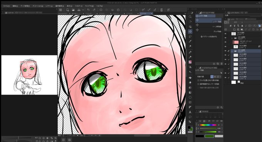Screen dimensions: 262x142
Task: Select the Eraser tool
Action: (190, 83)
